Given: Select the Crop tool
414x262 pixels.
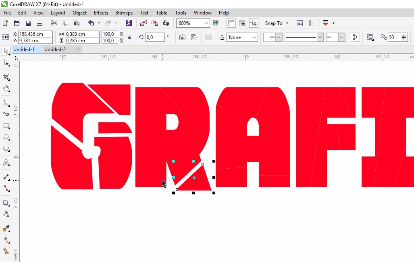Looking at the screenshot, I should (x=6, y=76).
